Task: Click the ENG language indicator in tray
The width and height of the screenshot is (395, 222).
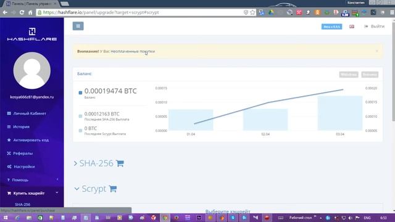Action: (x=367, y=218)
